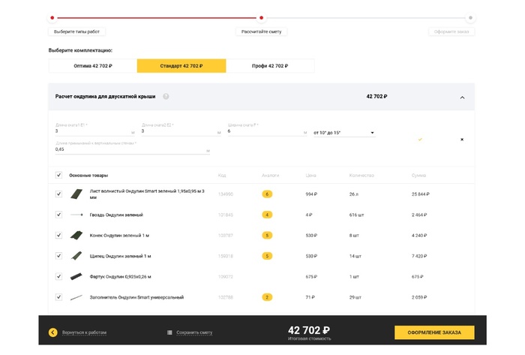Click the yellow checkmark confirm icon
525x355 pixels.
click(x=420, y=139)
